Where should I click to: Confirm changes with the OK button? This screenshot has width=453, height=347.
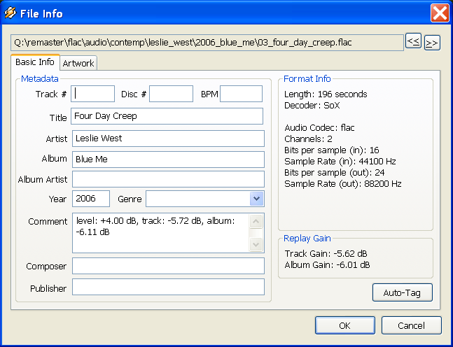[344, 325]
